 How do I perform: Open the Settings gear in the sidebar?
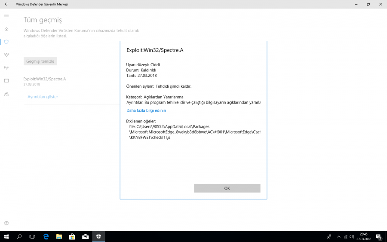pyautogui.click(x=6, y=223)
